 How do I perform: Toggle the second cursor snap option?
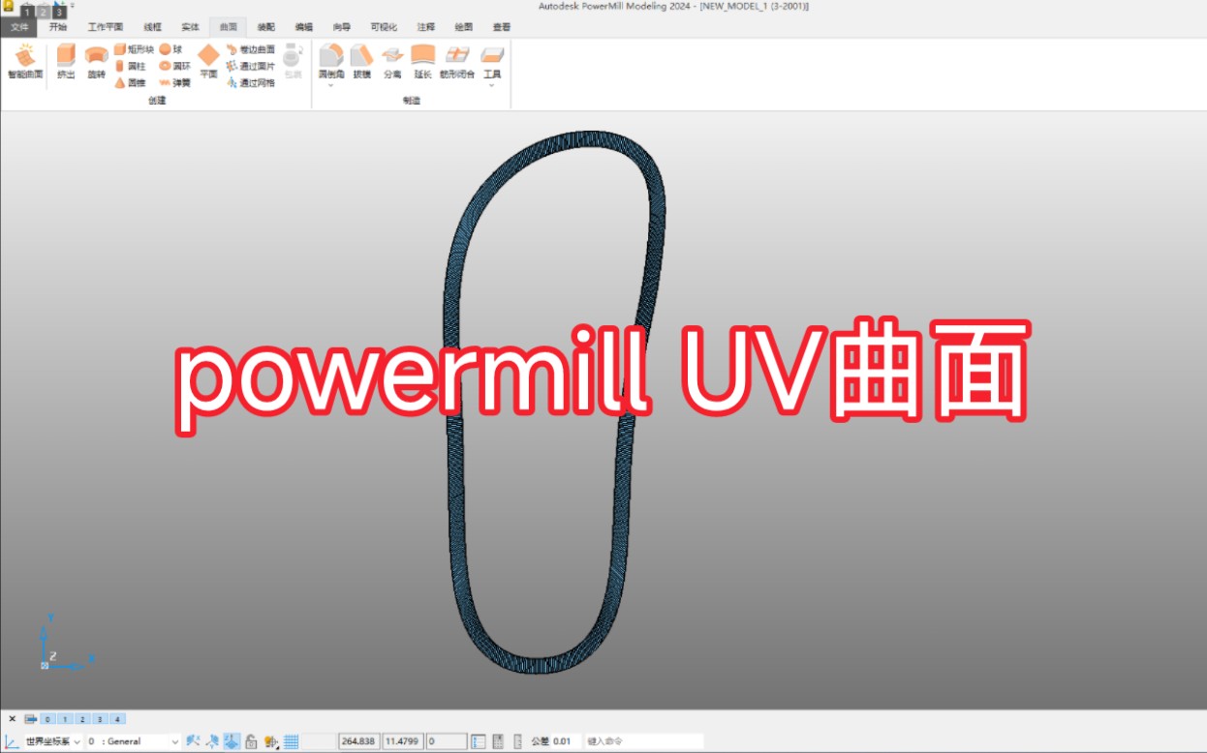(x=212, y=741)
